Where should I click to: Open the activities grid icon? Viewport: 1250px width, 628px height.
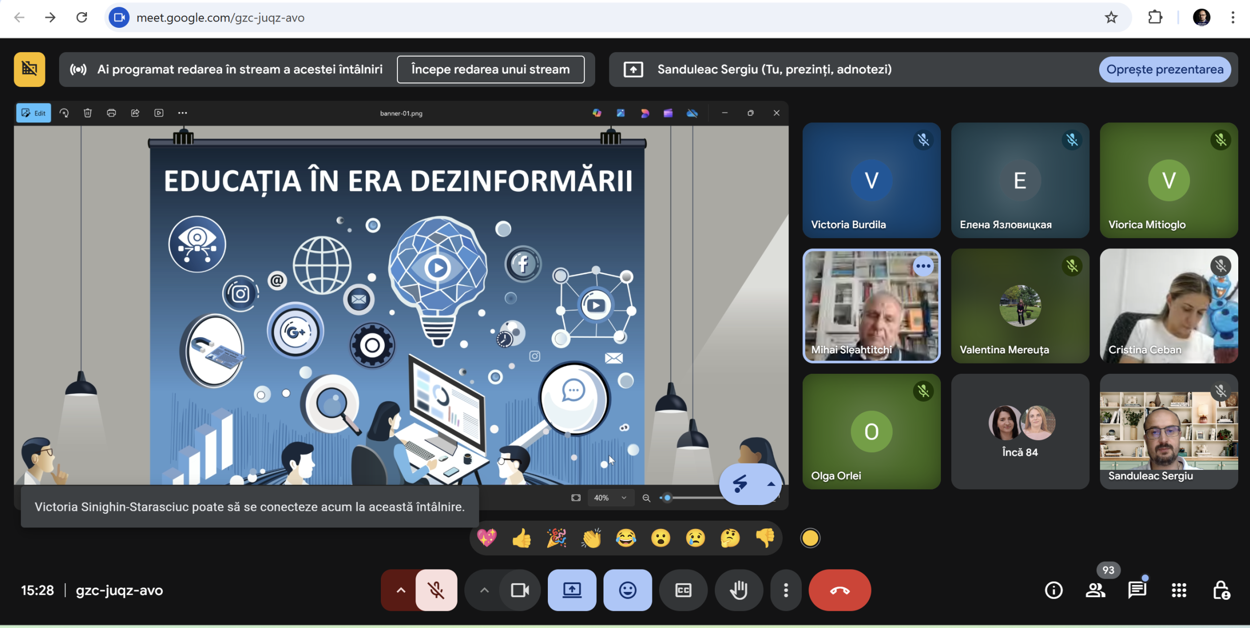[x=1179, y=590]
